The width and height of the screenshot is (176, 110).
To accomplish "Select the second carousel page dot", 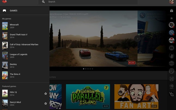I will [x=86, y=69].
